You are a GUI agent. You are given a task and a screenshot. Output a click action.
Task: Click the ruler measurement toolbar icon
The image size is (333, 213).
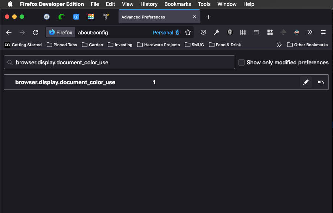pos(256,32)
